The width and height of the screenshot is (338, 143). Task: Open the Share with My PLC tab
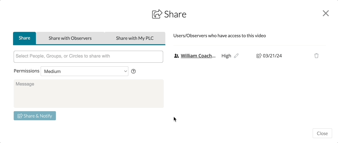135,38
